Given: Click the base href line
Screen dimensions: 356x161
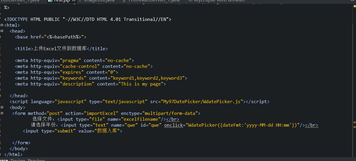Looking at the screenshot, I should (50, 37).
